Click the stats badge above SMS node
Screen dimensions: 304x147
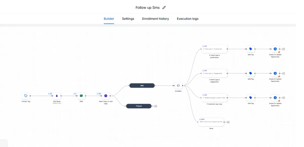[x=75, y=94]
